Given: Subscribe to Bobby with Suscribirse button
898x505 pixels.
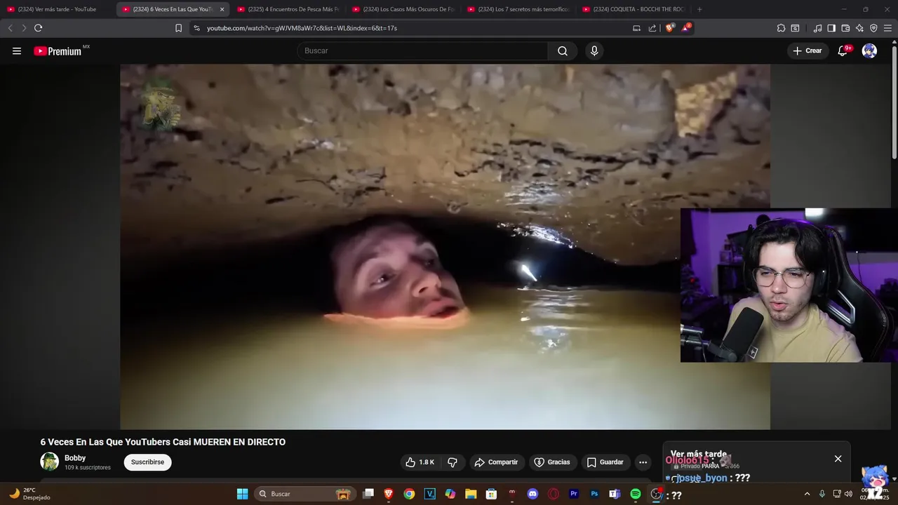Looking at the screenshot, I should pyautogui.click(x=147, y=462).
